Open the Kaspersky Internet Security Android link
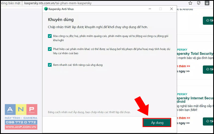214x134 pixels. click(x=195, y=100)
